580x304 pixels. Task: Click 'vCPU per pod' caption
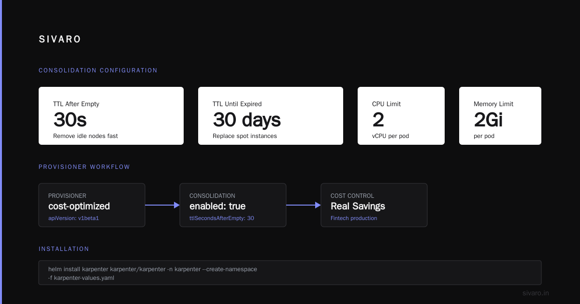[x=391, y=136]
